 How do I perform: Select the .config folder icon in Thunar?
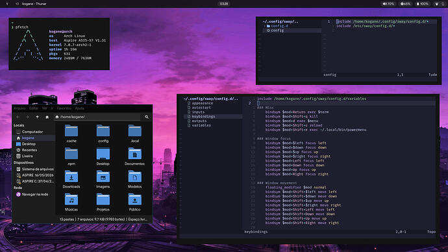point(103,131)
